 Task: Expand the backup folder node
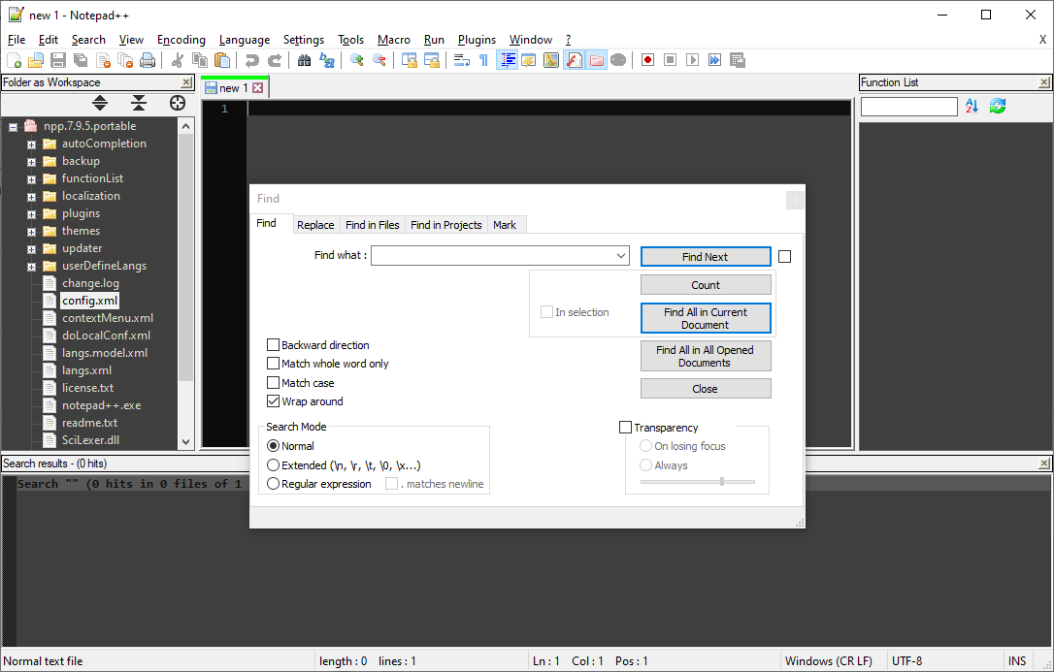tap(31, 162)
